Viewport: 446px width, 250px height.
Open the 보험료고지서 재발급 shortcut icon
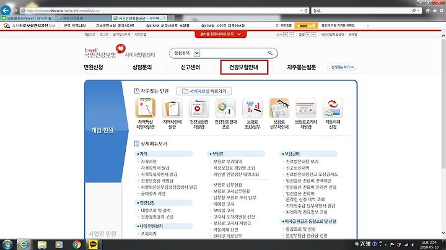[306, 108]
